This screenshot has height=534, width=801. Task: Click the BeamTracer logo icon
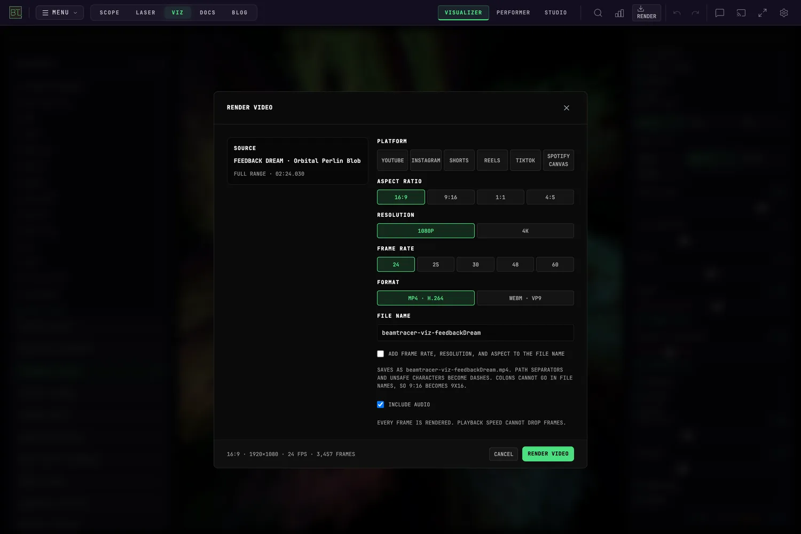pyautogui.click(x=15, y=12)
